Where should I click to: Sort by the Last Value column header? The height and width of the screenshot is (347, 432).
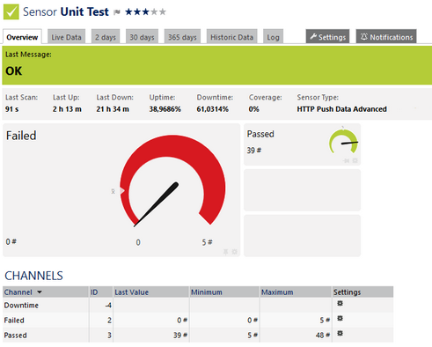coord(132,292)
